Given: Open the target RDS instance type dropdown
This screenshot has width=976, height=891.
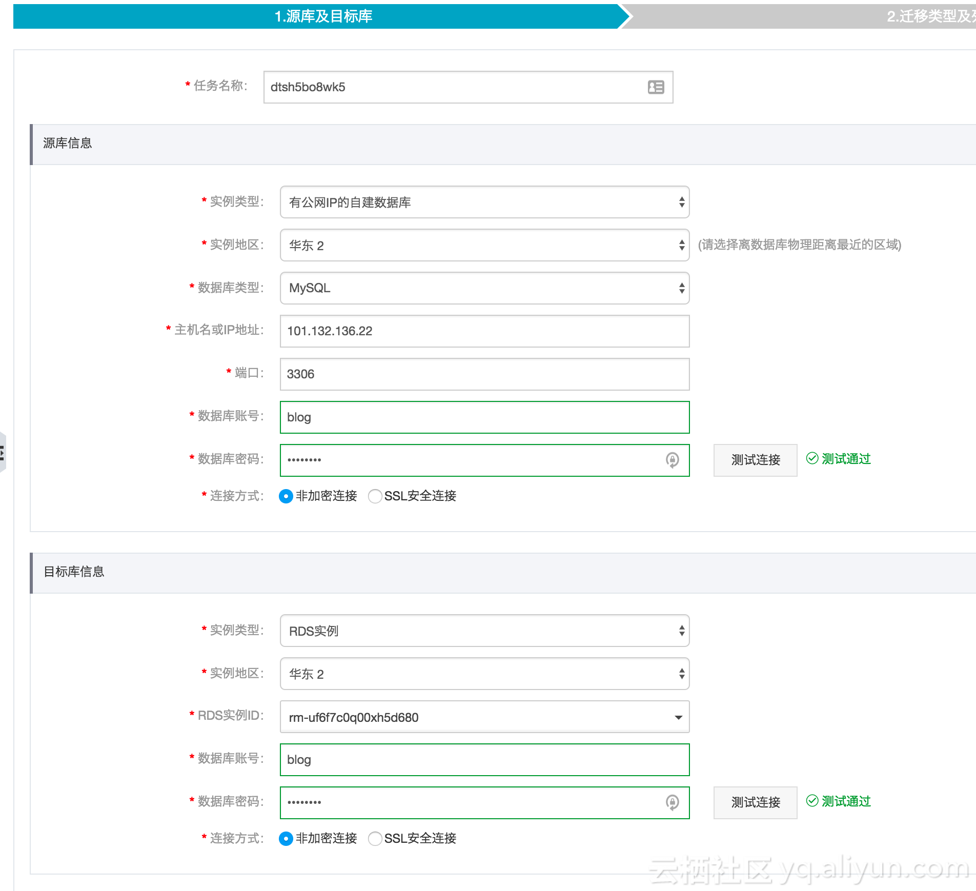Looking at the screenshot, I should [484, 631].
